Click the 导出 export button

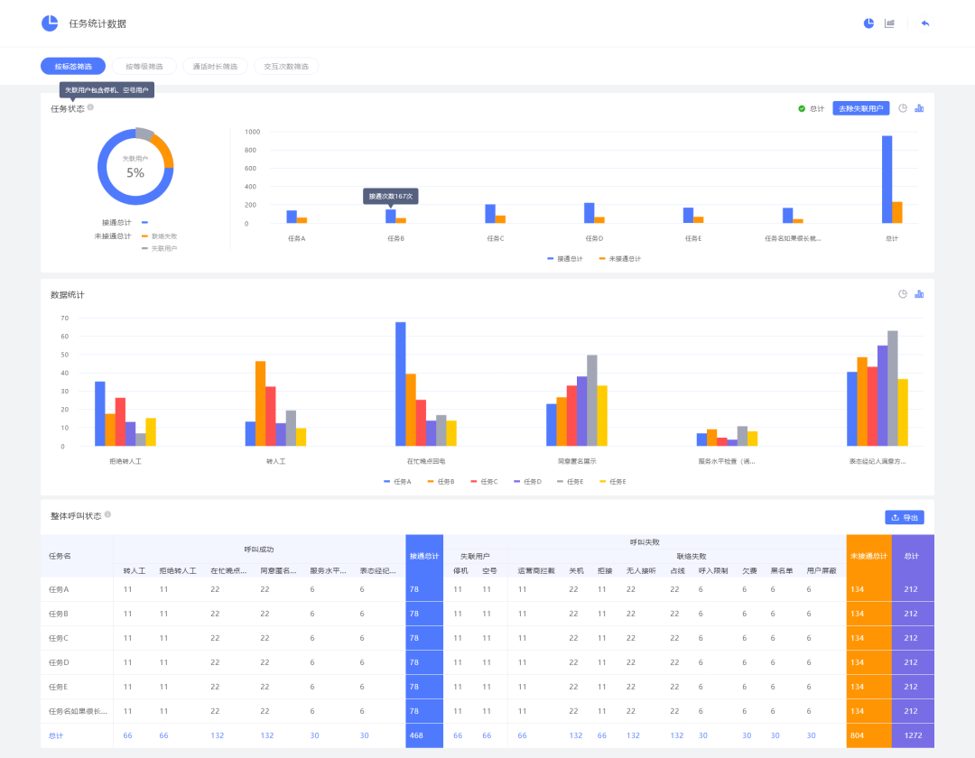pos(904,518)
